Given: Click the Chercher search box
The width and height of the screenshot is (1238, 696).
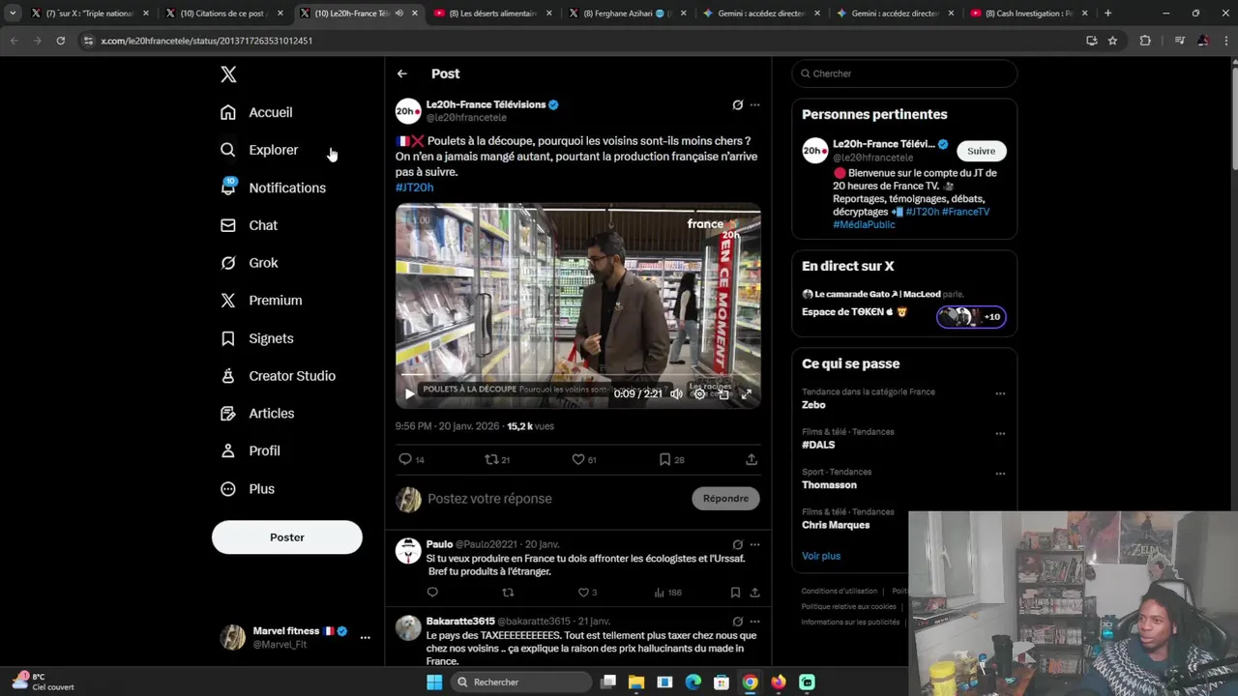Looking at the screenshot, I should coord(904,73).
